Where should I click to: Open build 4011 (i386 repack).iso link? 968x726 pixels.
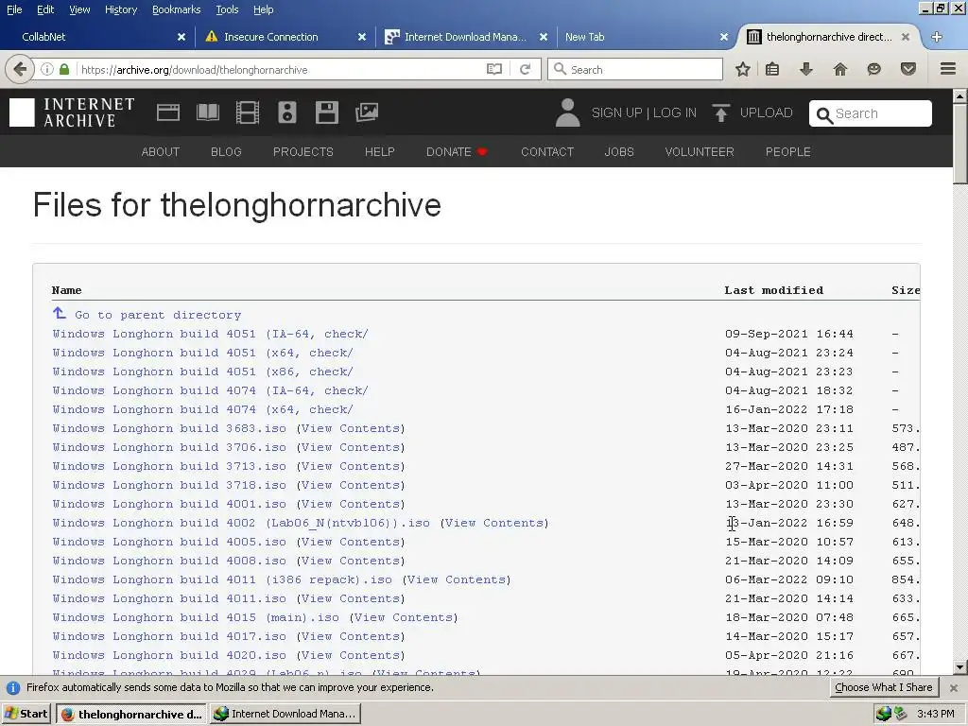tap(222, 579)
